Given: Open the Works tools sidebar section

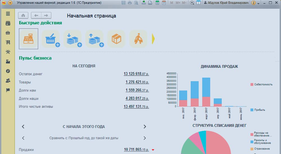Looking at the screenshot, I should pyautogui.click(x=8, y=52).
